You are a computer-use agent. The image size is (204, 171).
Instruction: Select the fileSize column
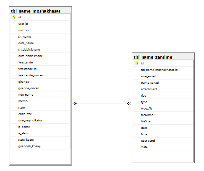click(163, 121)
